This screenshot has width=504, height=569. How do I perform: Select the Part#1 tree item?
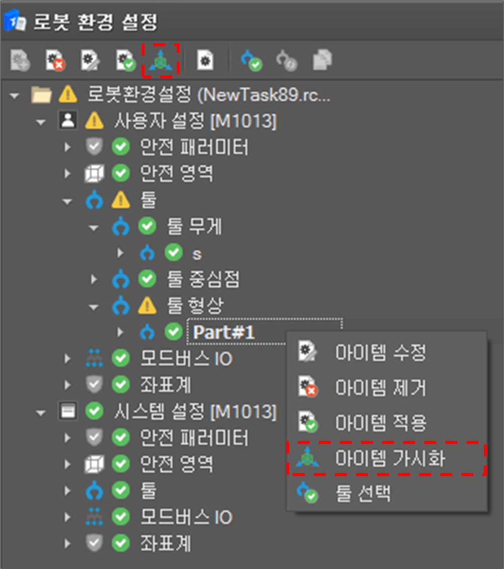(224, 332)
